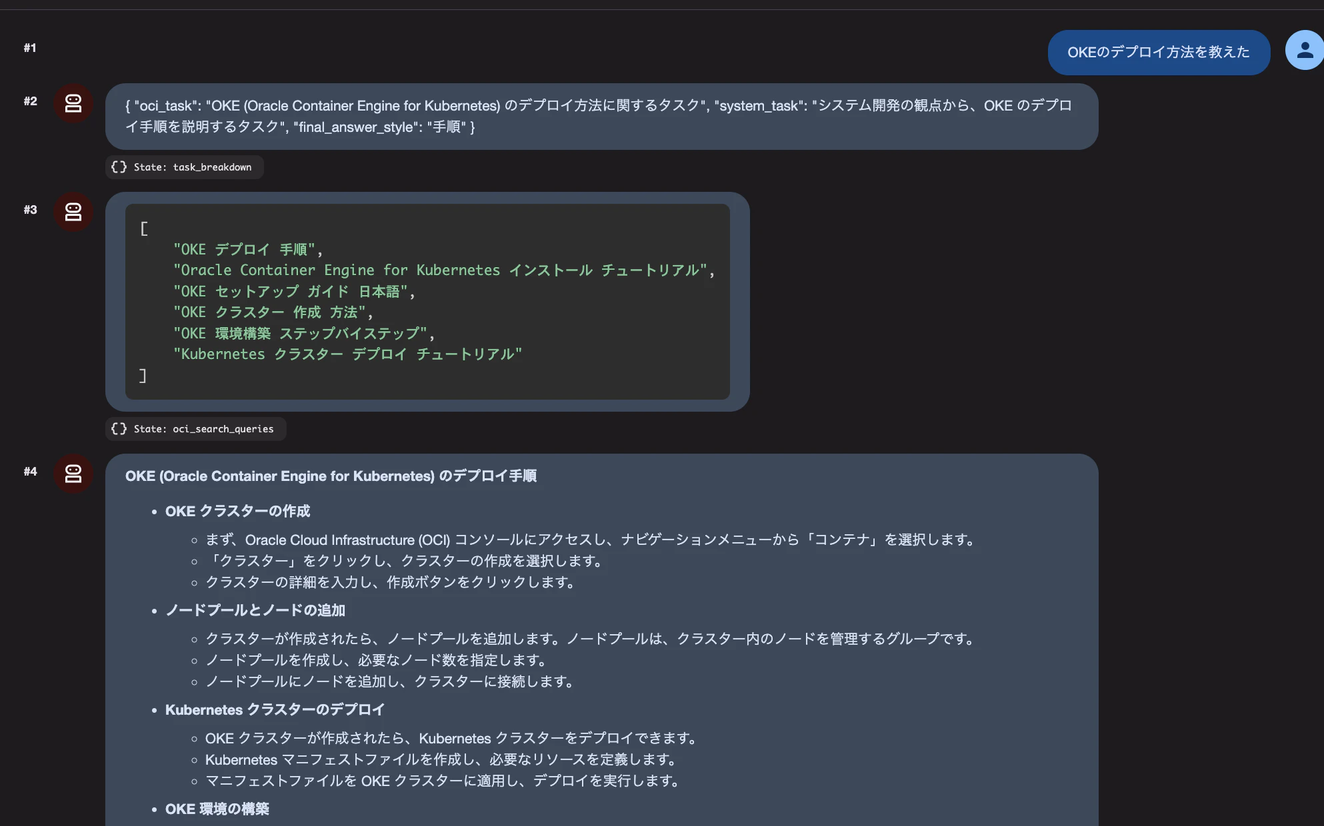Click the query "OKE クラスター 作成 方法"

269,312
